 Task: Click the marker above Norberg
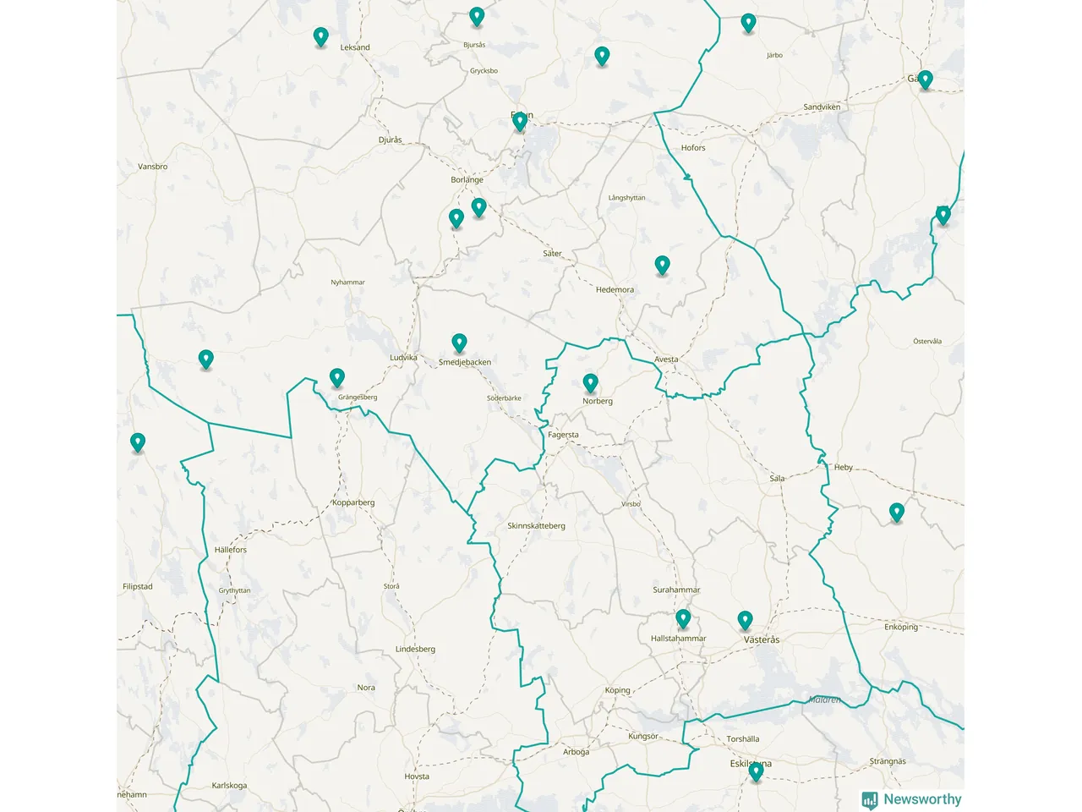coord(590,384)
